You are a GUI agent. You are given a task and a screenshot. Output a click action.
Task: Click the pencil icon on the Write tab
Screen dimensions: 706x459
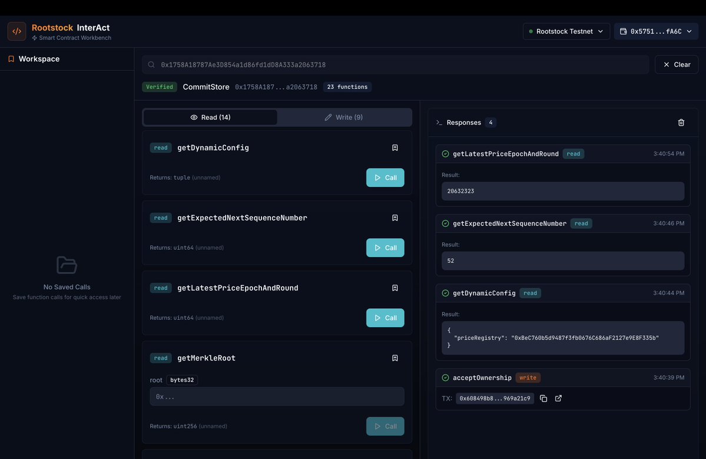click(x=328, y=117)
